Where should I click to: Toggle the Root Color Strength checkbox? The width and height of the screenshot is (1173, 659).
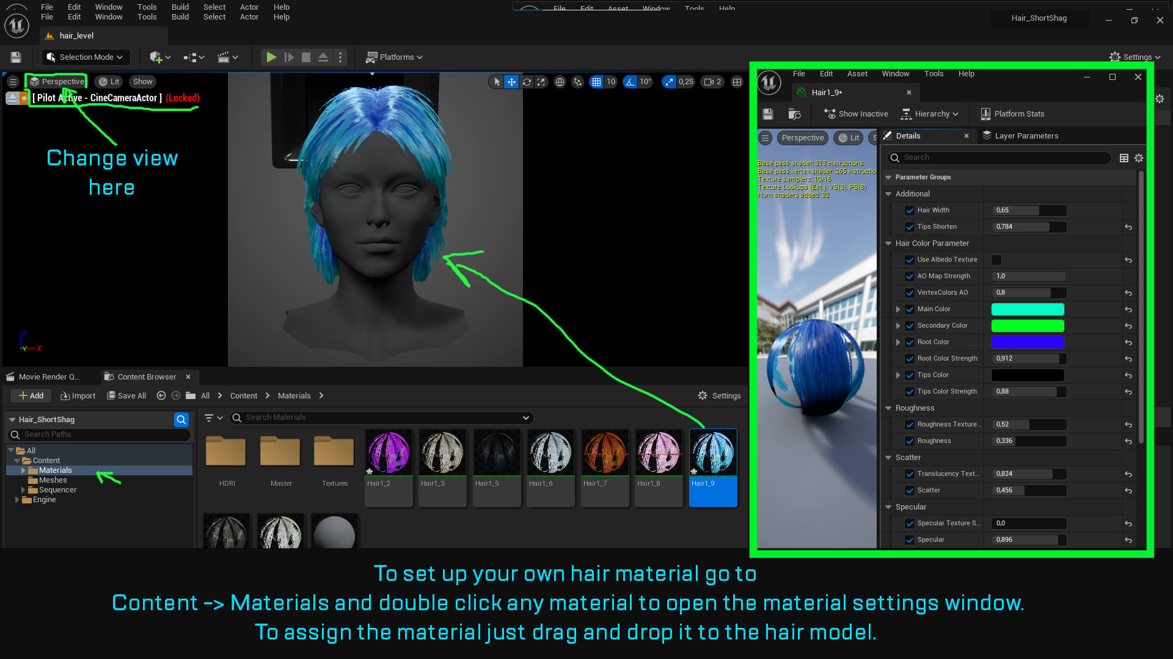pyautogui.click(x=910, y=359)
